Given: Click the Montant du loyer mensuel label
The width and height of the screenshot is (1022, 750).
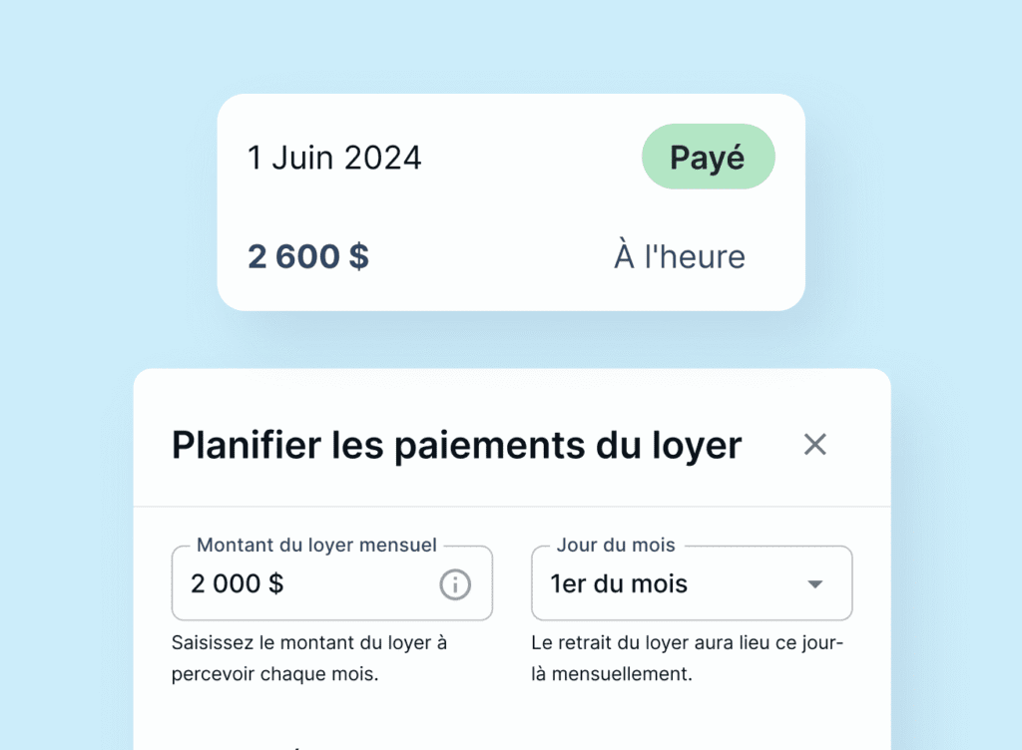Looking at the screenshot, I should pyautogui.click(x=316, y=546).
